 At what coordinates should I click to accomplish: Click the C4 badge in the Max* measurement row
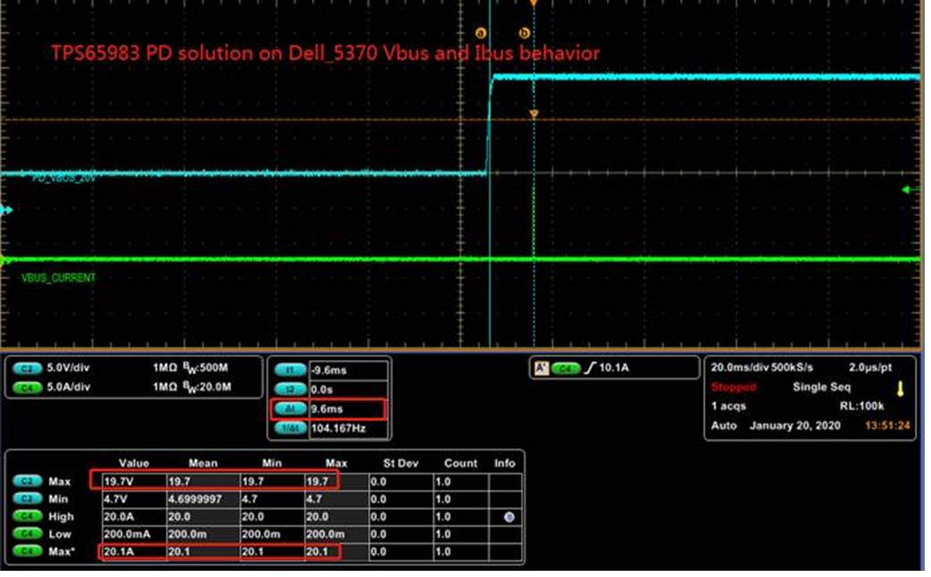pyautogui.click(x=27, y=552)
